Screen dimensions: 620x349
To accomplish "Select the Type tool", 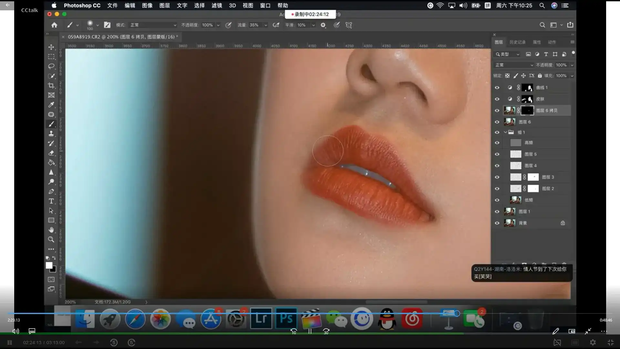I will click(x=51, y=201).
